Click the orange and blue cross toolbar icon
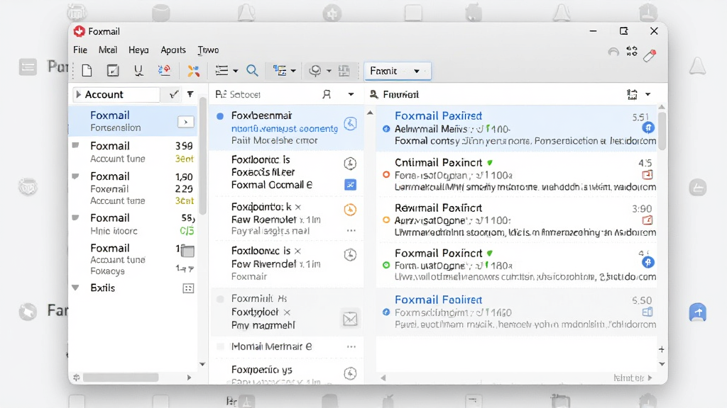 click(193, 71)
